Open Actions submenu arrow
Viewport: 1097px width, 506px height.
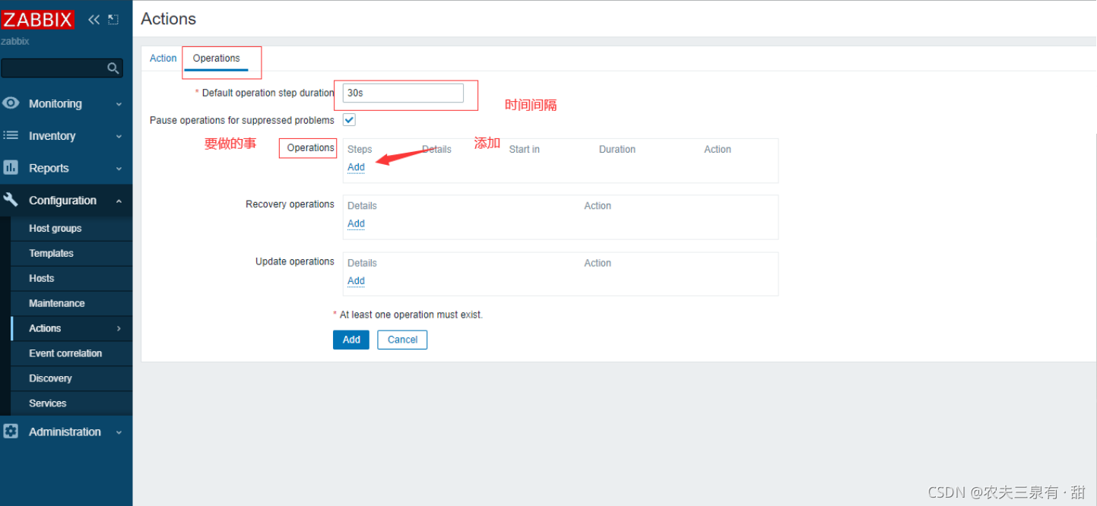[x=119, y=328]
